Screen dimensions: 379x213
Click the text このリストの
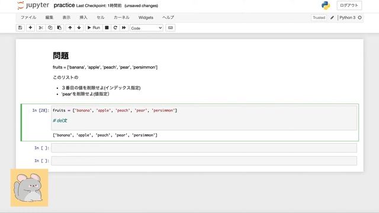pos(66,78)
